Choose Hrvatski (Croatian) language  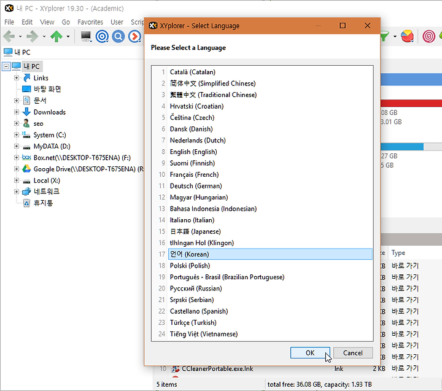tap(270, 106)
